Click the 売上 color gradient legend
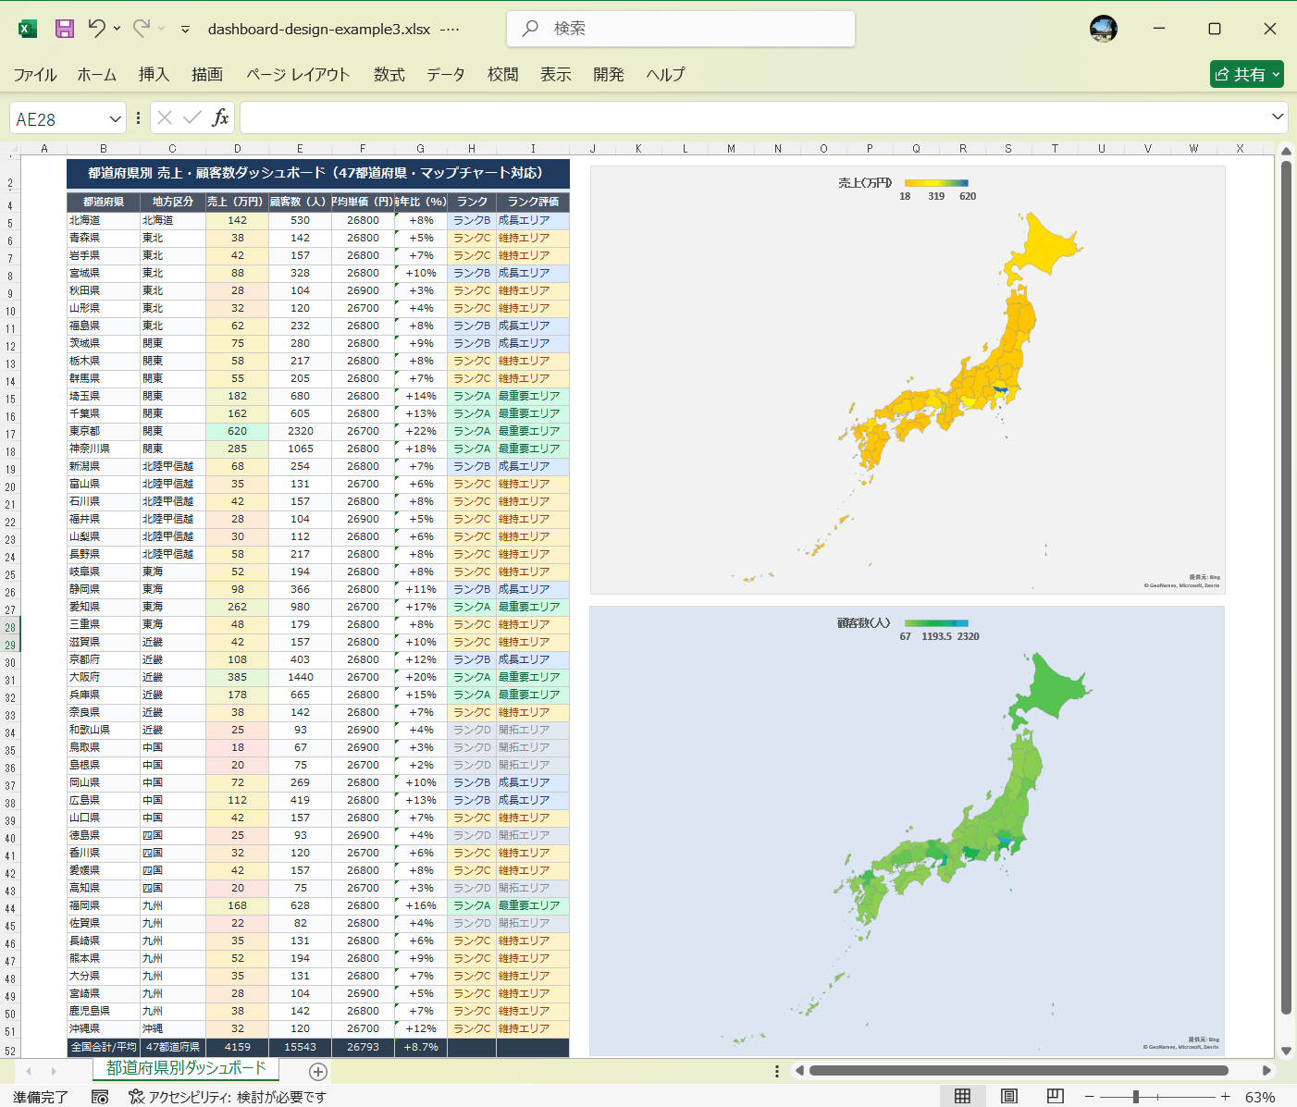The width and height of the screenshot is (1297, 1107). [x=936, y=183]
